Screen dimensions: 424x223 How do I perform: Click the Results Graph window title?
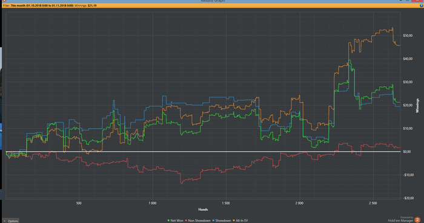(x=213, y=1)
